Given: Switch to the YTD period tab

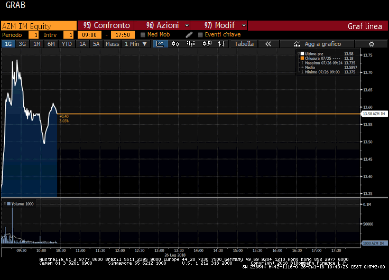Looking at the screenshot, I should (x=67, y=44).
